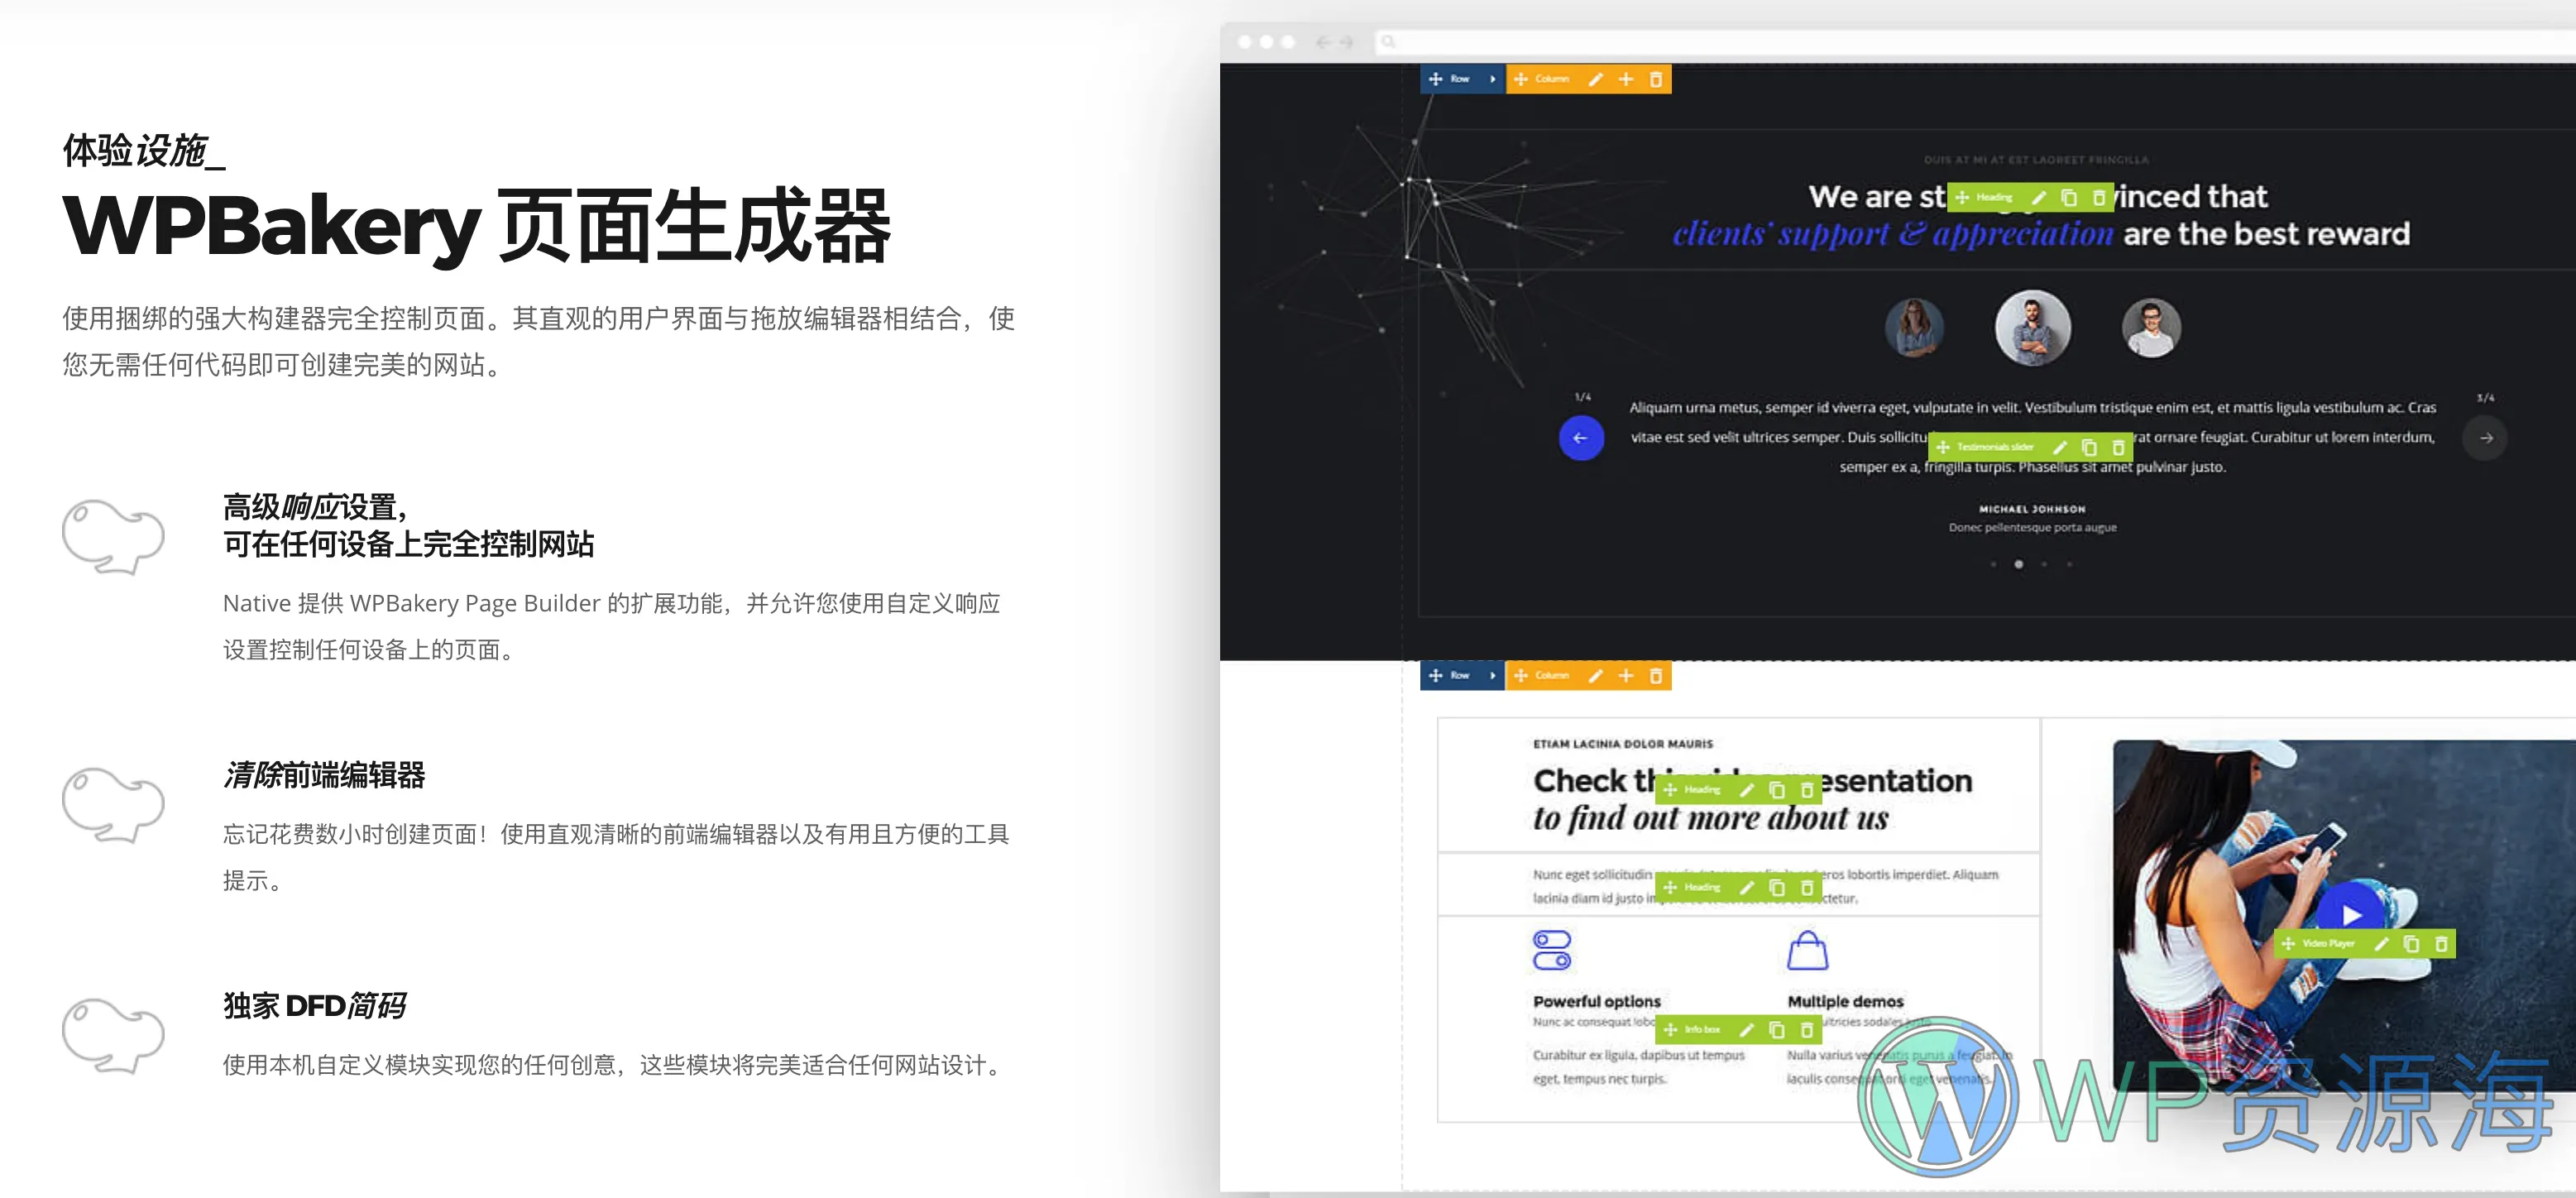This screenshot has width=2576, height=1198.
Task: Select the center bearded man avatar
Action: (2033, 328)
